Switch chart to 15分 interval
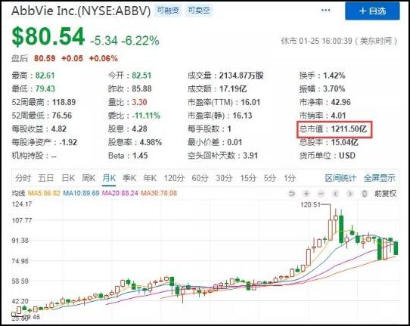The image size is (410, 326). coord(248,178)
